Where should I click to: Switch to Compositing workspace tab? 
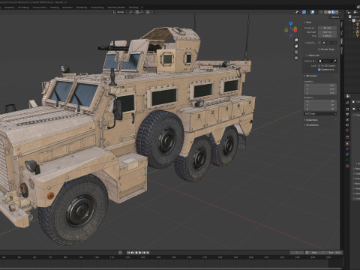point(97,7)
